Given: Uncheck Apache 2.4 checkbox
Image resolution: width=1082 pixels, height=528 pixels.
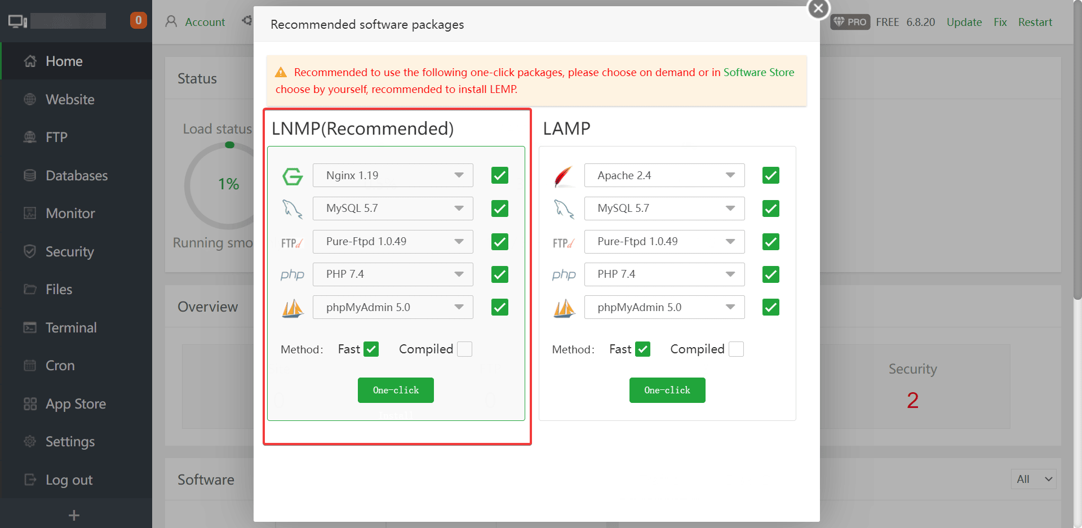Looking at the screenshot, I should (771, 175).
